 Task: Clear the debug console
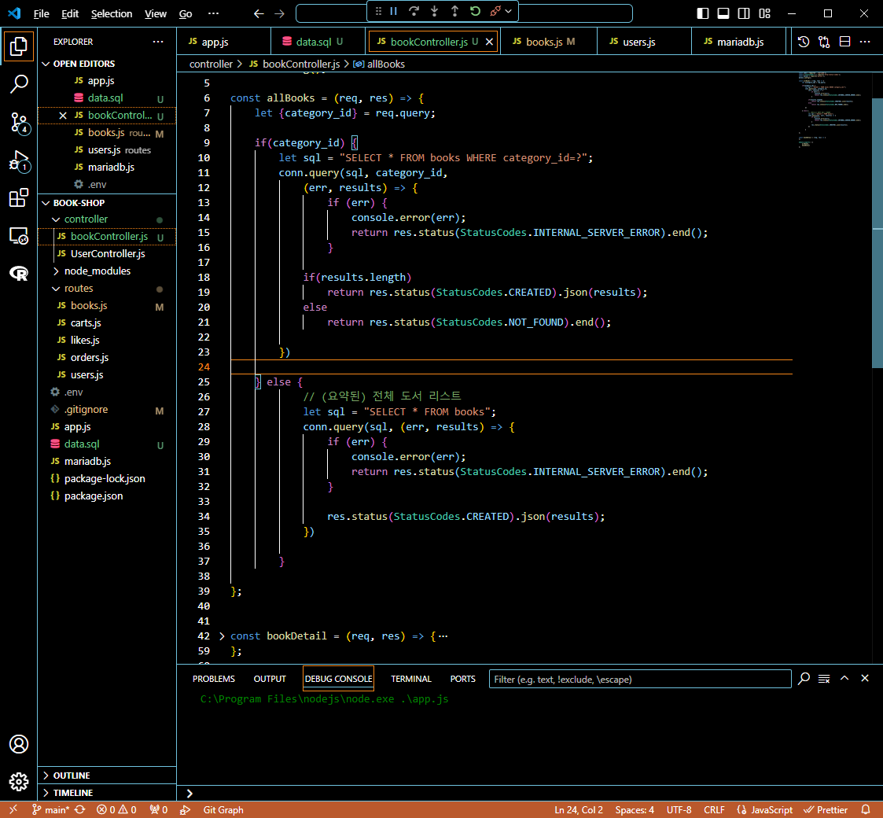click(x=824, y=678)
